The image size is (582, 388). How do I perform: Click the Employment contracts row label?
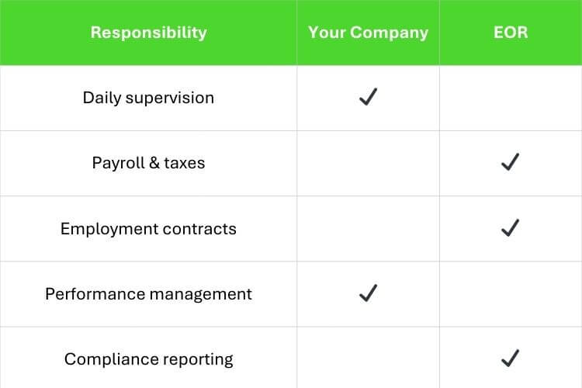pos(148,229)
